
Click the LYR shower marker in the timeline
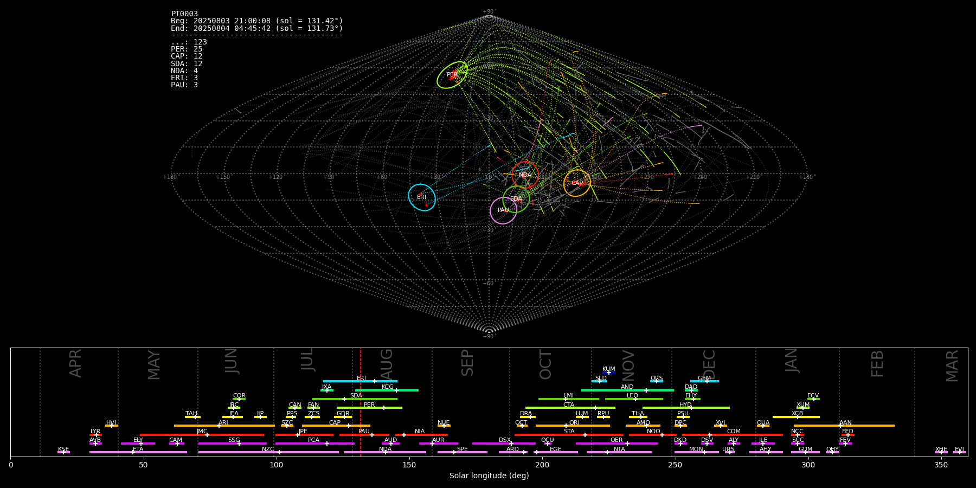point(95,435)
